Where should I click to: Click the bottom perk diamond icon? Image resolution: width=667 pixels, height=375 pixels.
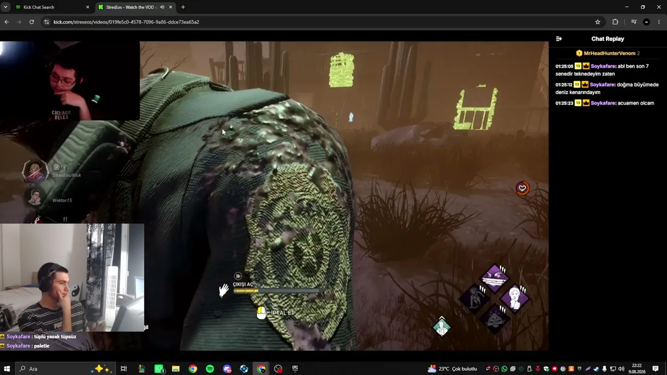pos(495,319)
